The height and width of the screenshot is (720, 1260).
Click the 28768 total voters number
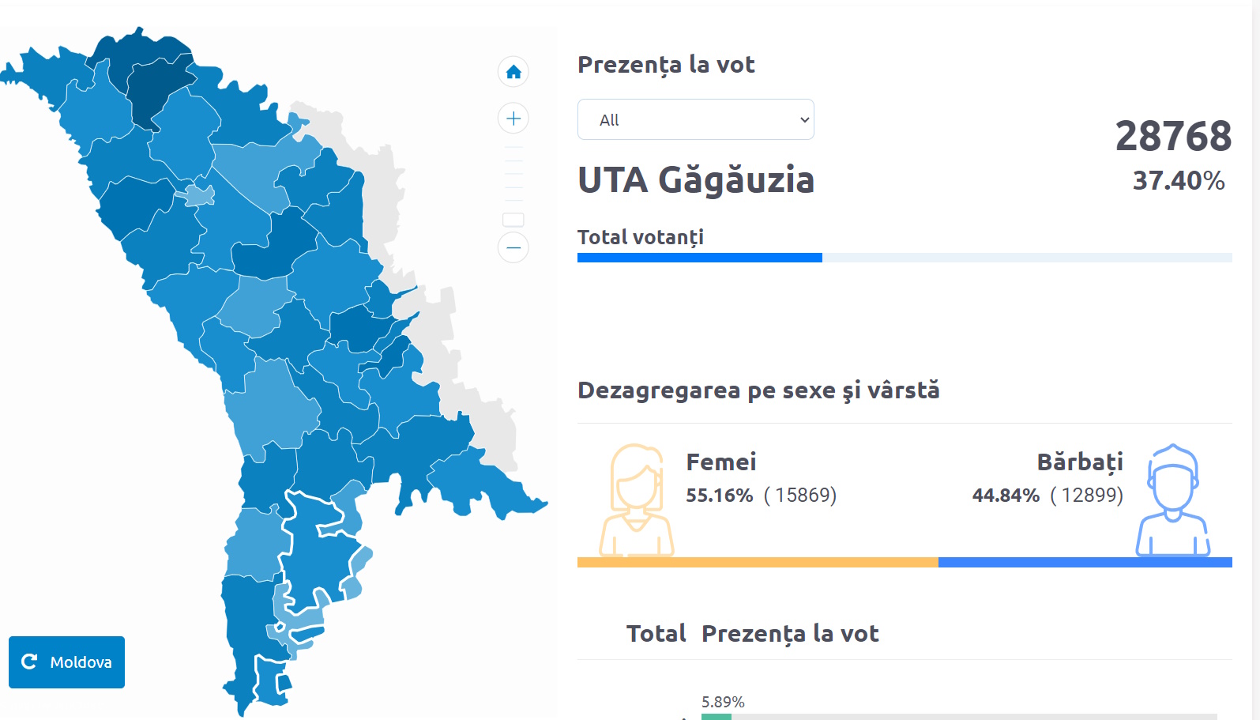click(x=1173, y=136)
